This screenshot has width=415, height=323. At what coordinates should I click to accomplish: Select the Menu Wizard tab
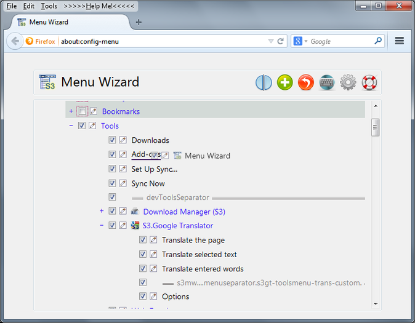(70, 22)
